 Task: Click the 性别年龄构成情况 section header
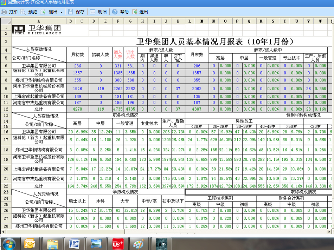tap(303, 115)
